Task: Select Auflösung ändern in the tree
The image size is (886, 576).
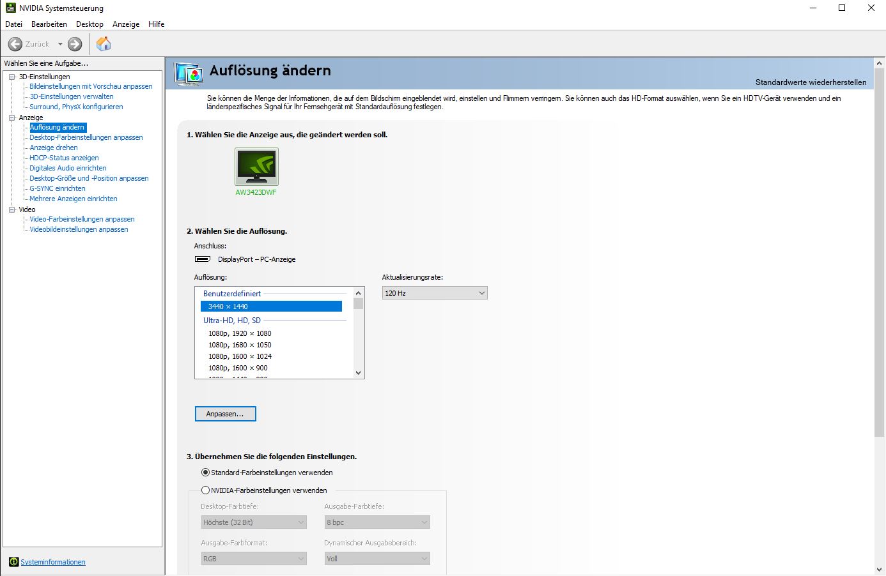Action: [57, 127]
